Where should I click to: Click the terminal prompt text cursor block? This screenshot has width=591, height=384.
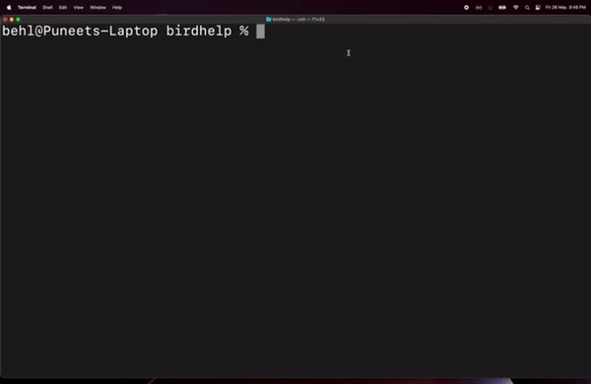pos(260,32)
